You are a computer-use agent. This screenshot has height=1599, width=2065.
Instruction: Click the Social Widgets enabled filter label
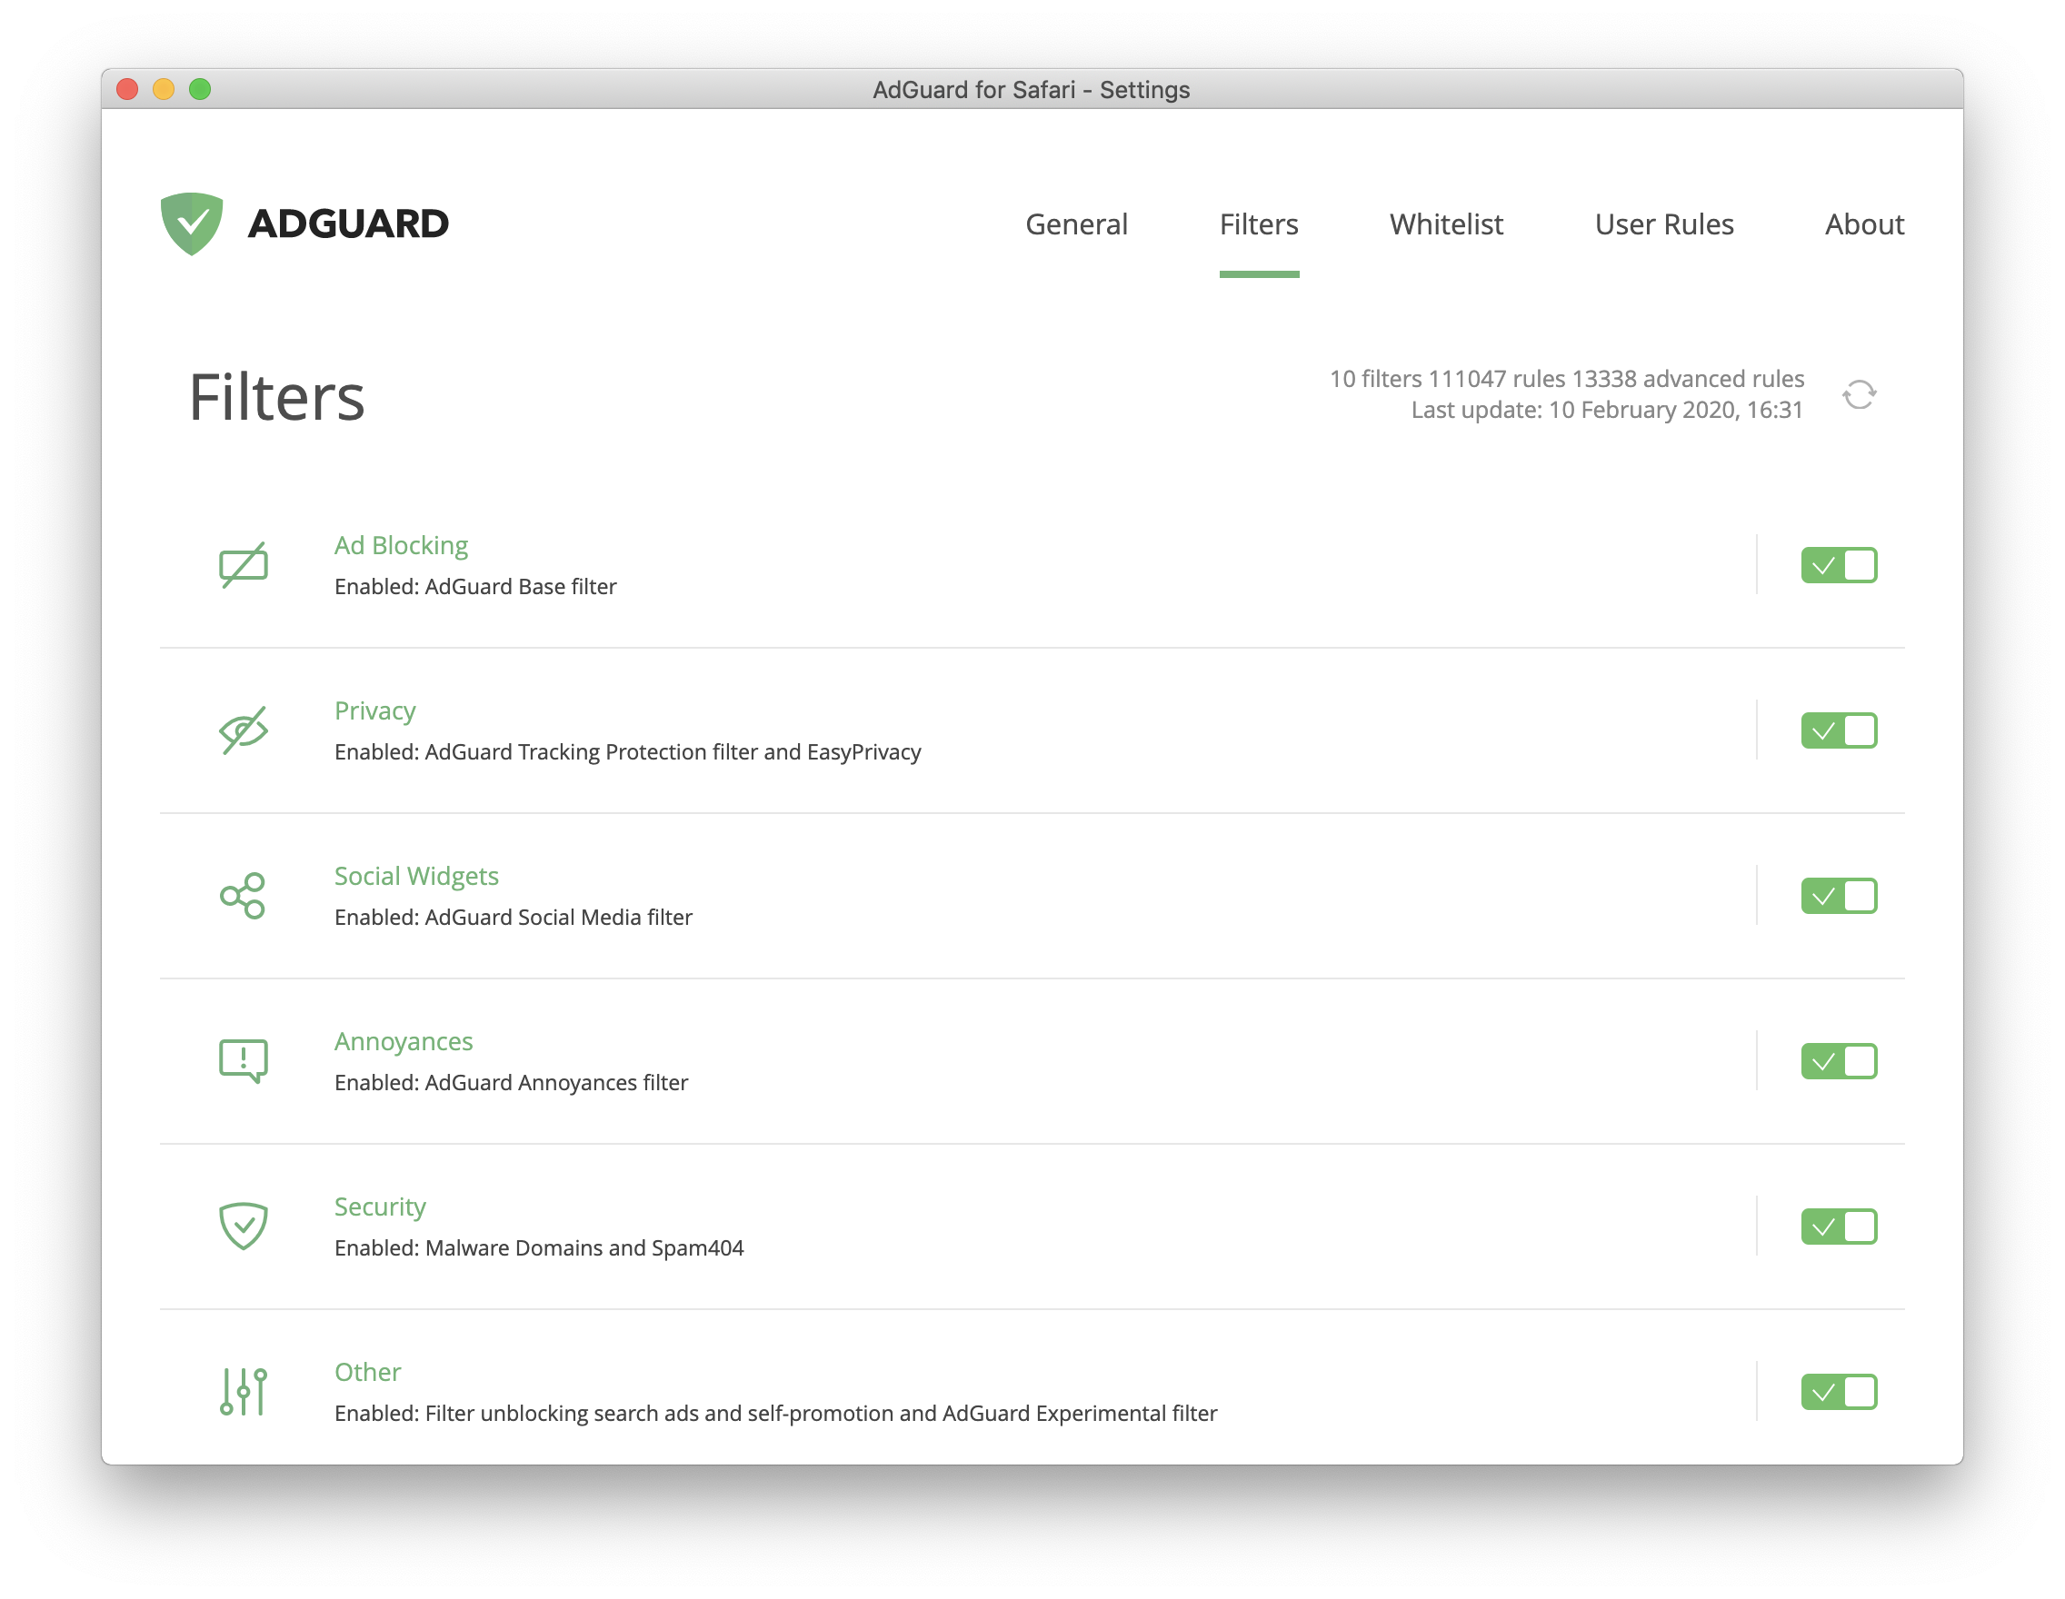click(513, 917)
